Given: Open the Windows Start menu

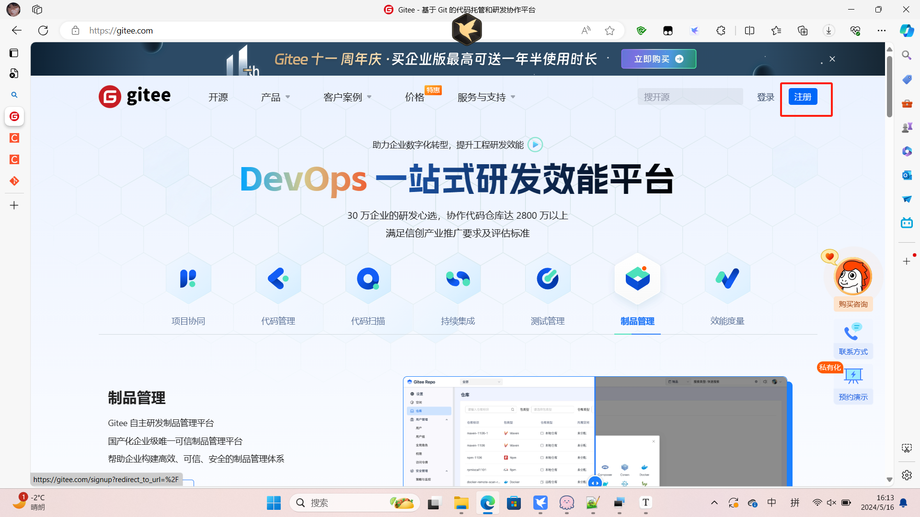Looking at the screenshot, I should (273, 503).
